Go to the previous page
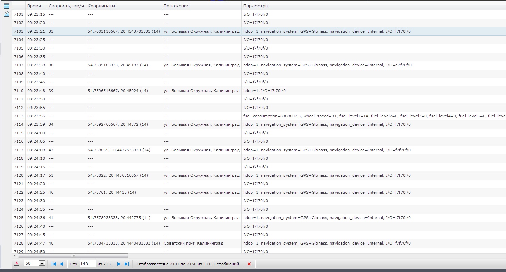This screenshot has height=272, width=506. pos(61,264)
